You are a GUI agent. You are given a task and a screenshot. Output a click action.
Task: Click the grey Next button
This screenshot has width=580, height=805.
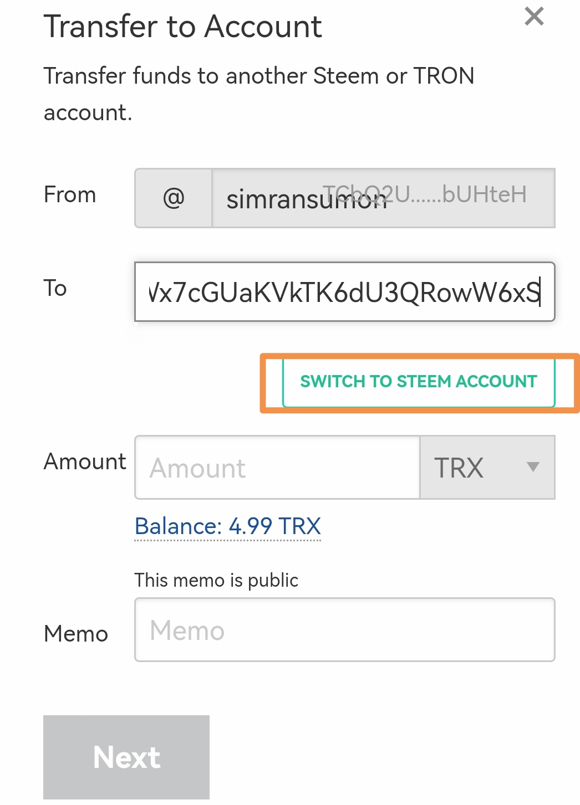tap(126, 757)
